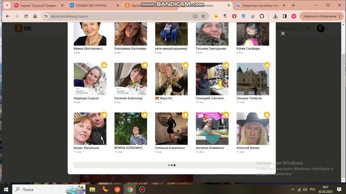
Task: Click the blue shield extension icon
Action: tap(243, 16)
